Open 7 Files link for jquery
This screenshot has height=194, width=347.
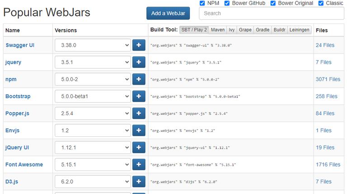[324, 62]
